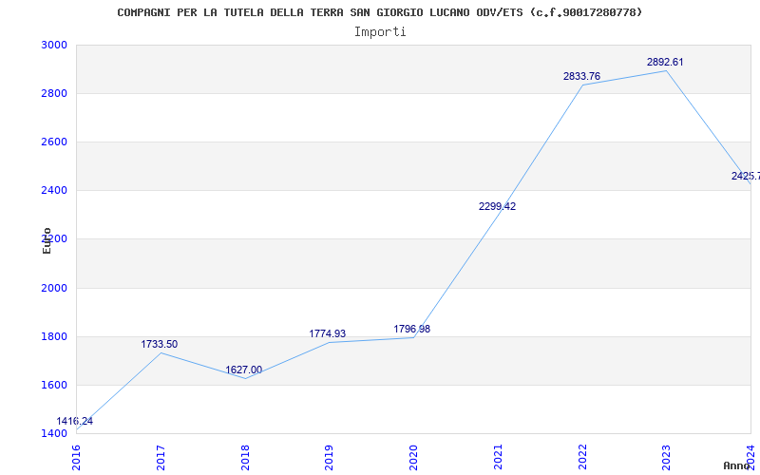This screenshot has height=475, width=760.
Task: Click the 2000 y-axis tick label
Action: pos(54,288)
